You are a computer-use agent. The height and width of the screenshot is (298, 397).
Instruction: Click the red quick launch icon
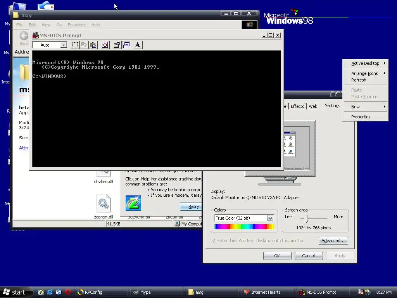67,292
